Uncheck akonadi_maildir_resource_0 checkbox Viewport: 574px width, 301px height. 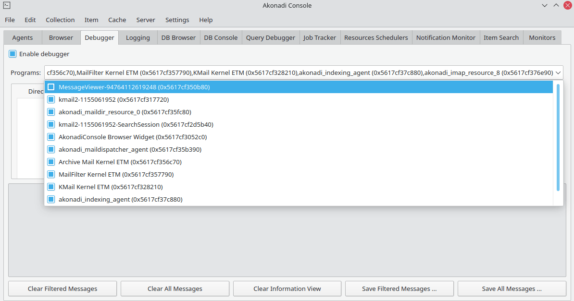[x=51, y=112]
